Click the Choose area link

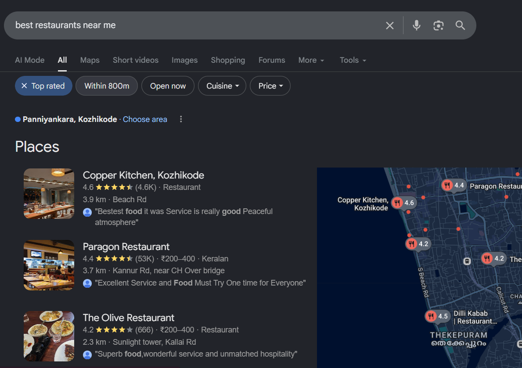(x=145, y=119)
